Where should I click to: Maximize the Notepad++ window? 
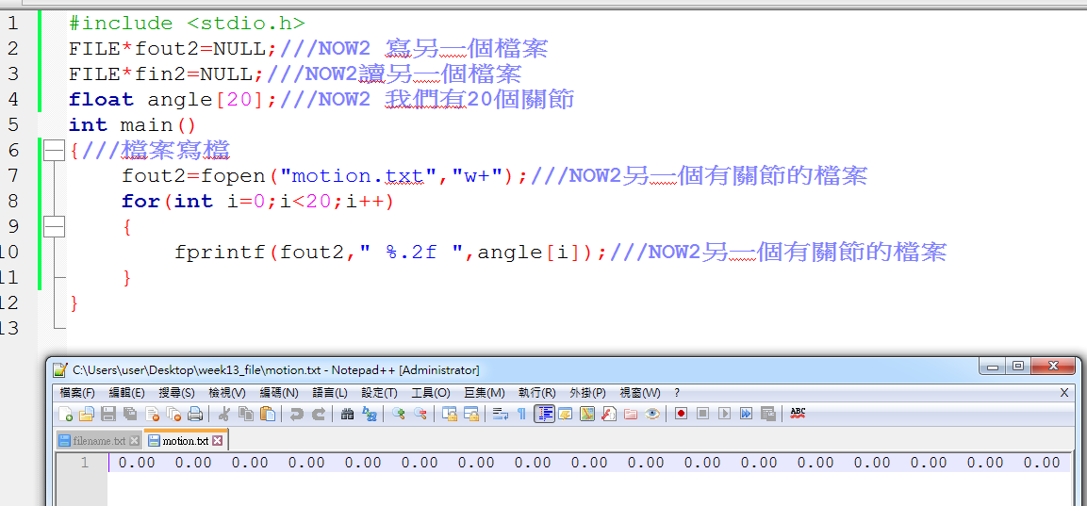[x=1017, y=366]
